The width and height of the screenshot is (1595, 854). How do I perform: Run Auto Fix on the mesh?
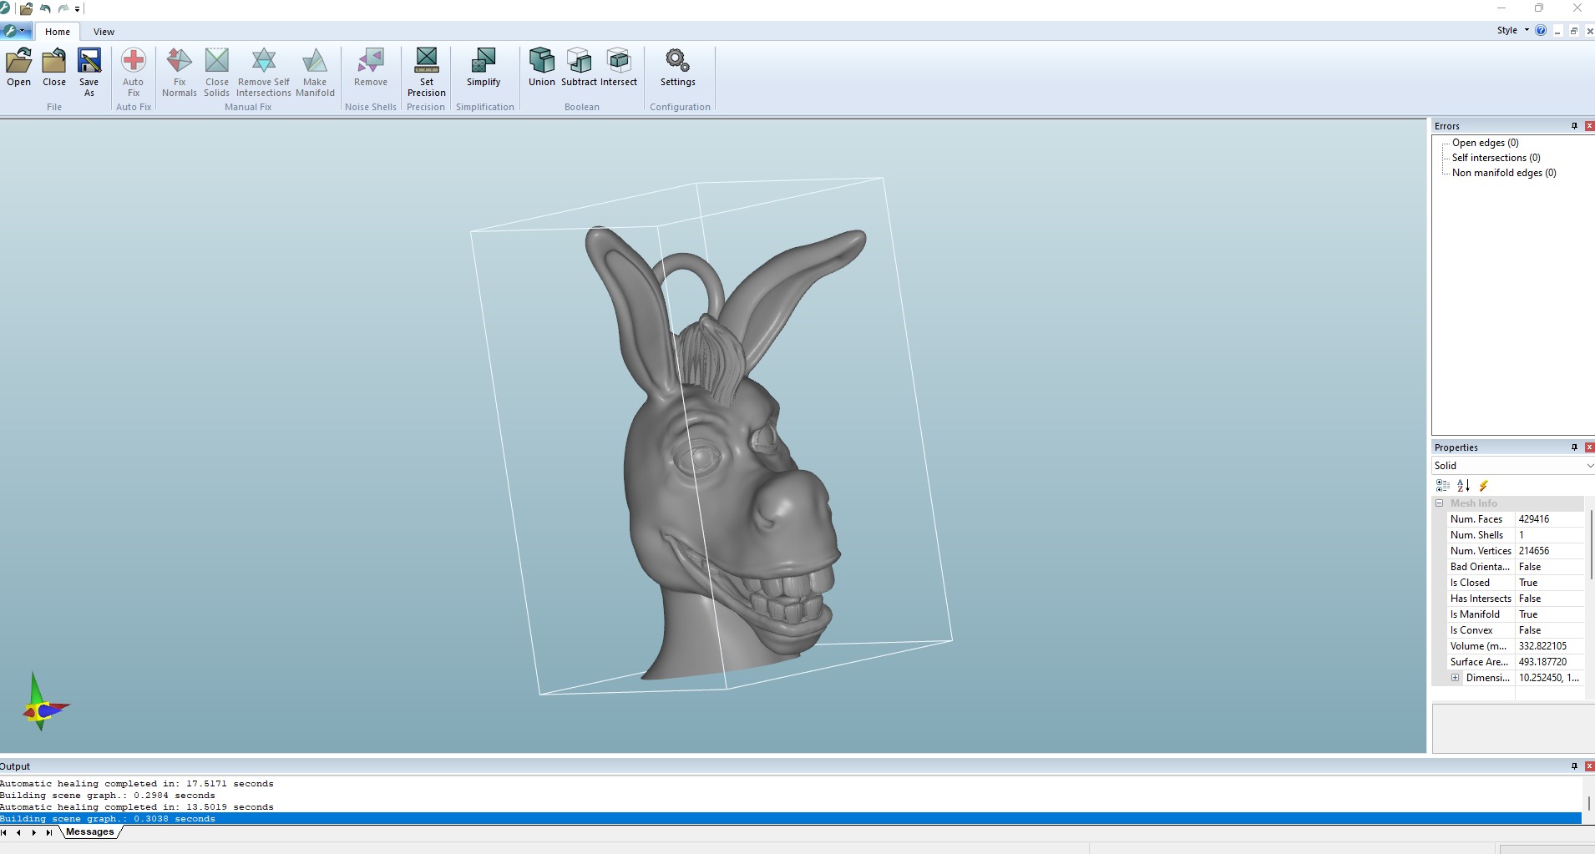134,72
